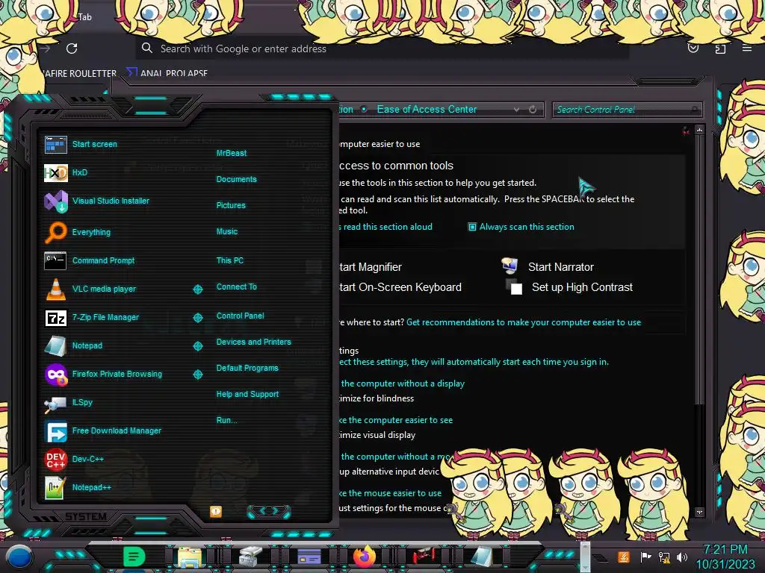This screenshot has width=765, height=573.
Task: Focus the Firefox address search bar
Action: coord(382,48)
